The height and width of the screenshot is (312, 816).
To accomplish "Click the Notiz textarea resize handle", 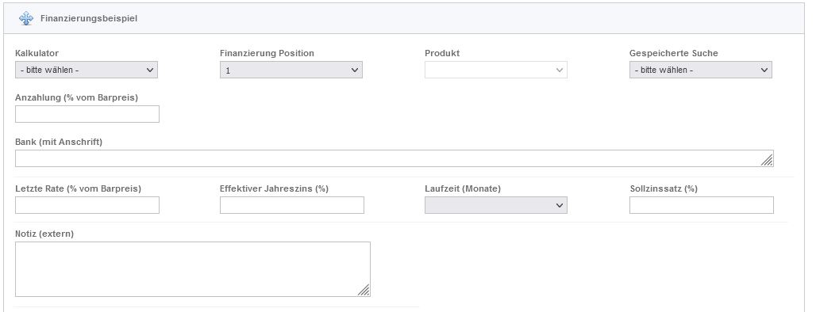I will (364, 290).
